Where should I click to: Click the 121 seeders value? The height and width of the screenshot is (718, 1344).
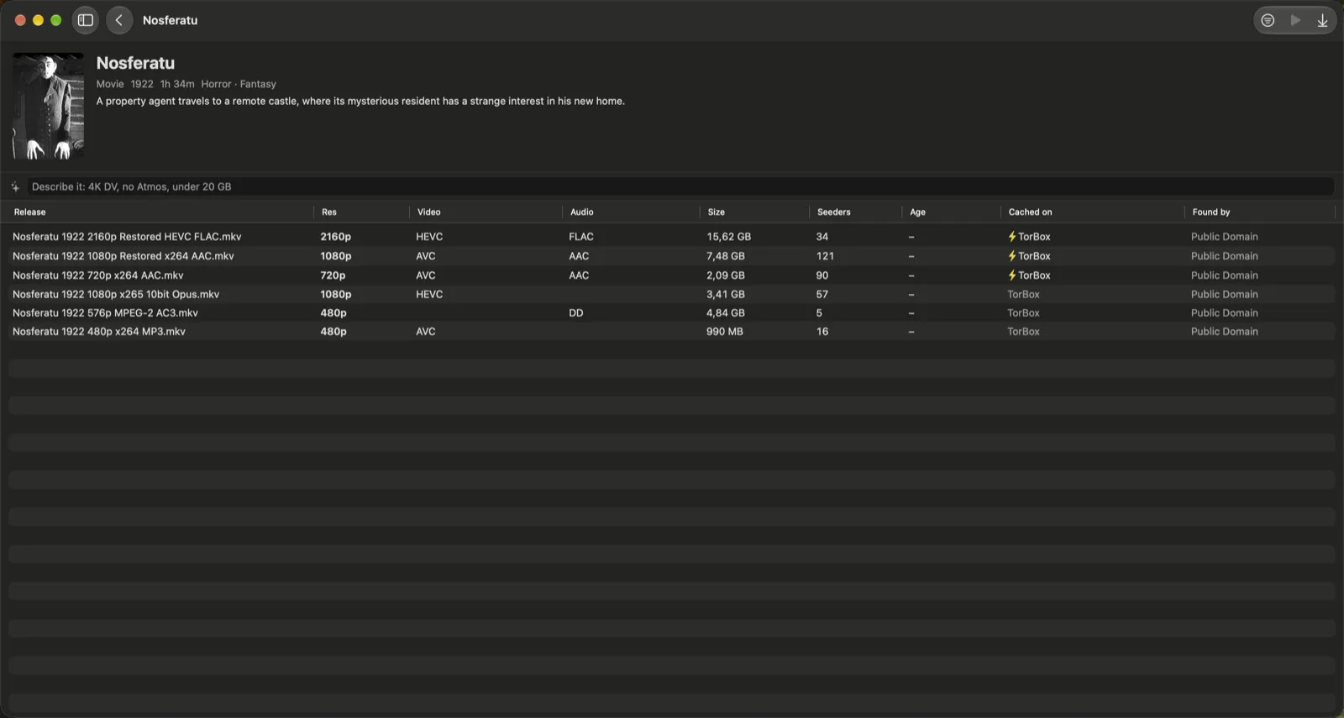(x=825, y=256)
